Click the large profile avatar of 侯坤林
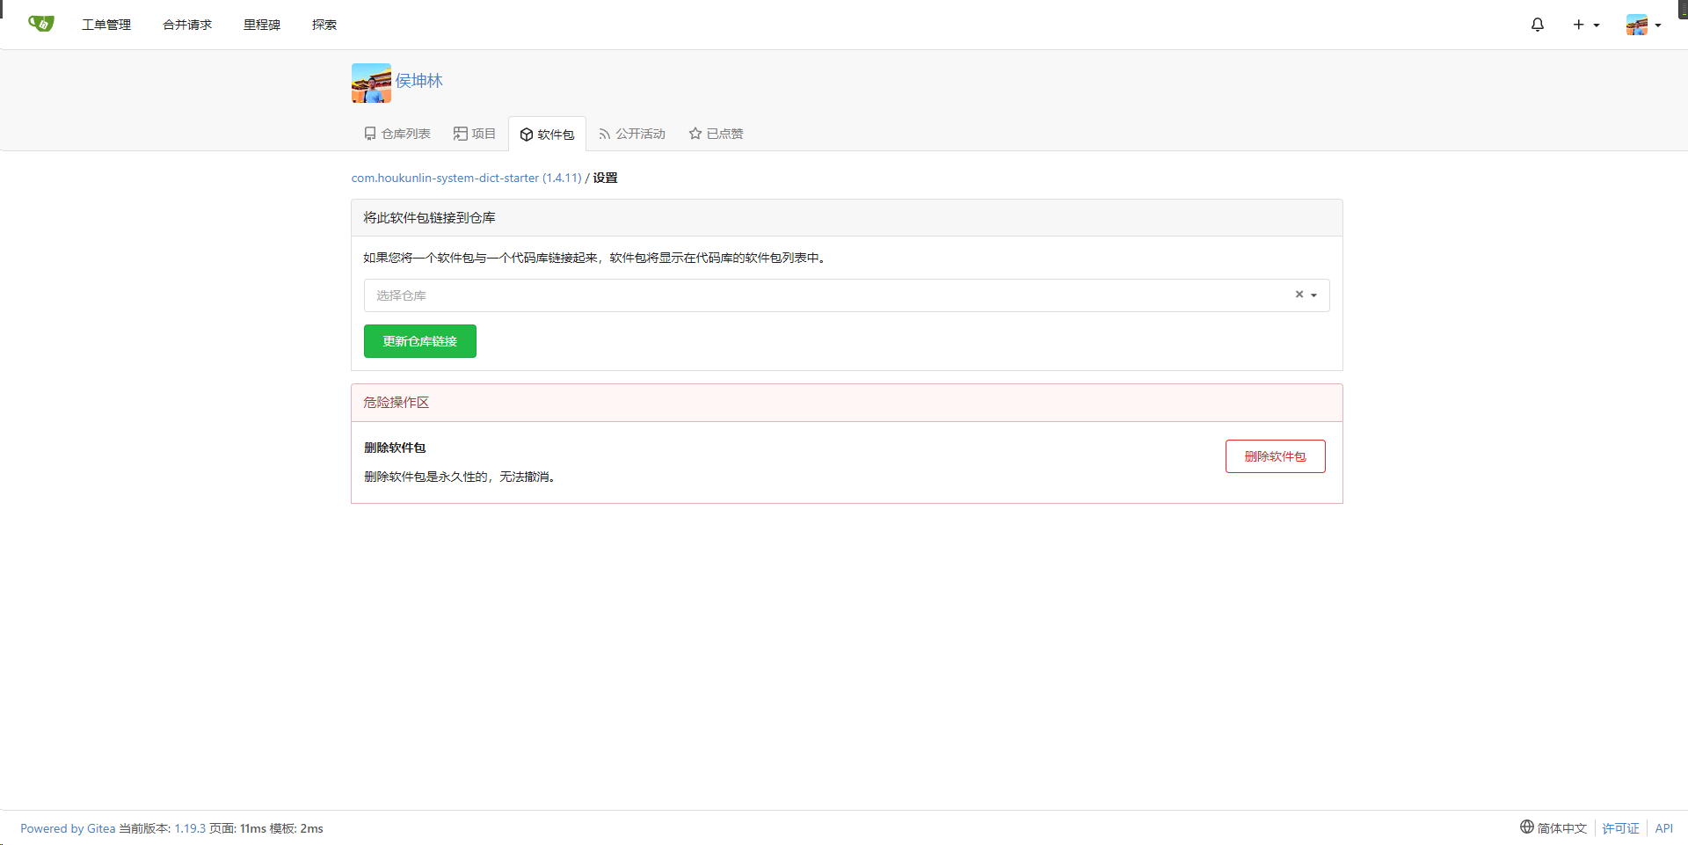Image resolution: width=1688 pixels, height=845 pixels. (371, 83)
